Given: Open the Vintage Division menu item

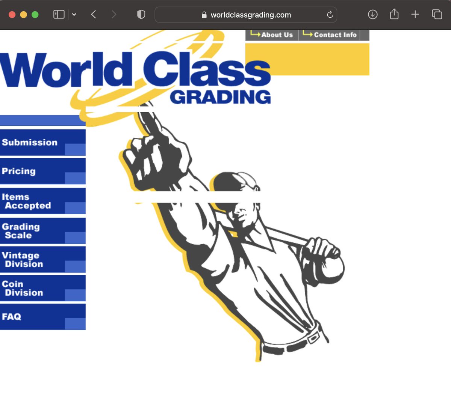Looking at the screenshot, I should pyautogui.click(x=43, y=260).
